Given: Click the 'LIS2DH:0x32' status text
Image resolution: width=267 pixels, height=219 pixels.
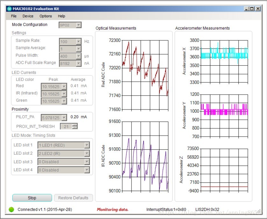Looking at the screenshot, I should (207, 209).
